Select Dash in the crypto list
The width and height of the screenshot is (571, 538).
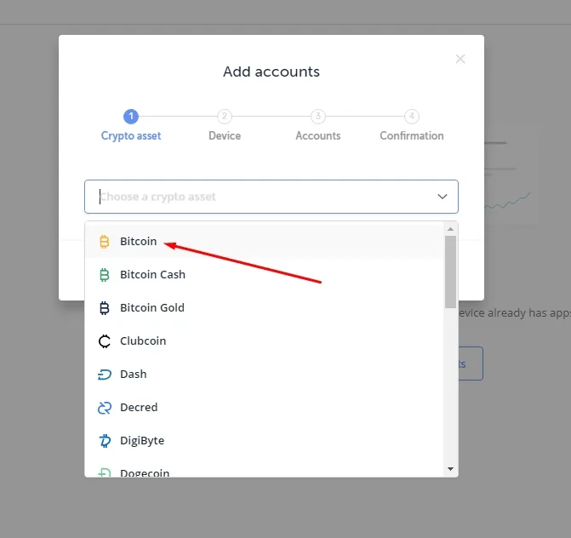(x=265, y=375)
